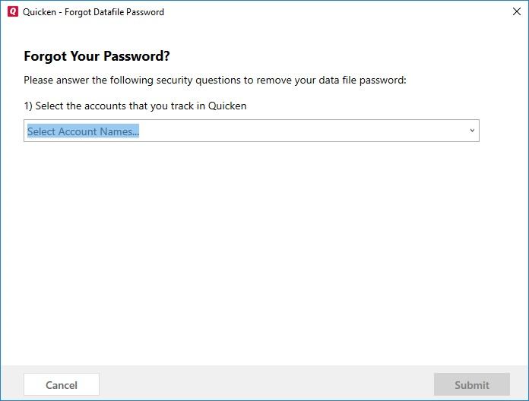Click the gray footer bar between Cancel and Submit
Viewport: 529px width, 401px height.
pos(266,384)
